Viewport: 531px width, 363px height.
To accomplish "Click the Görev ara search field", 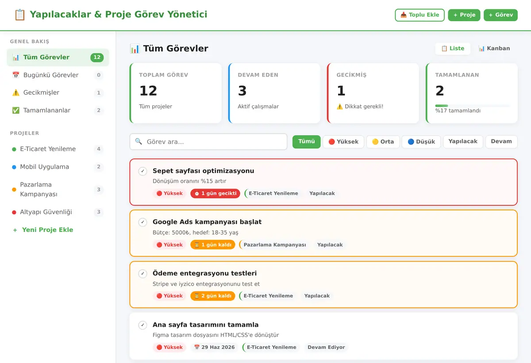I will click(x=208, y=142).
